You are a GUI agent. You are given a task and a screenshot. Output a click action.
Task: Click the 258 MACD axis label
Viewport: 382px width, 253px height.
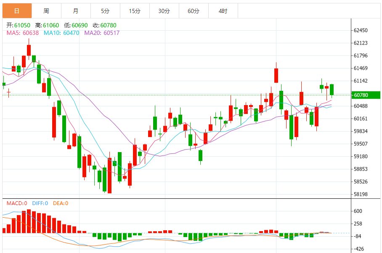pyautogui.click(x=358, y=224)
